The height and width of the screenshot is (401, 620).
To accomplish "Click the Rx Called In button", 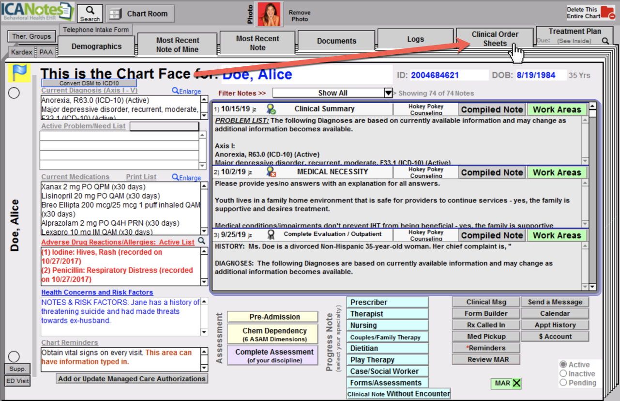I will (x=486, y=325).
